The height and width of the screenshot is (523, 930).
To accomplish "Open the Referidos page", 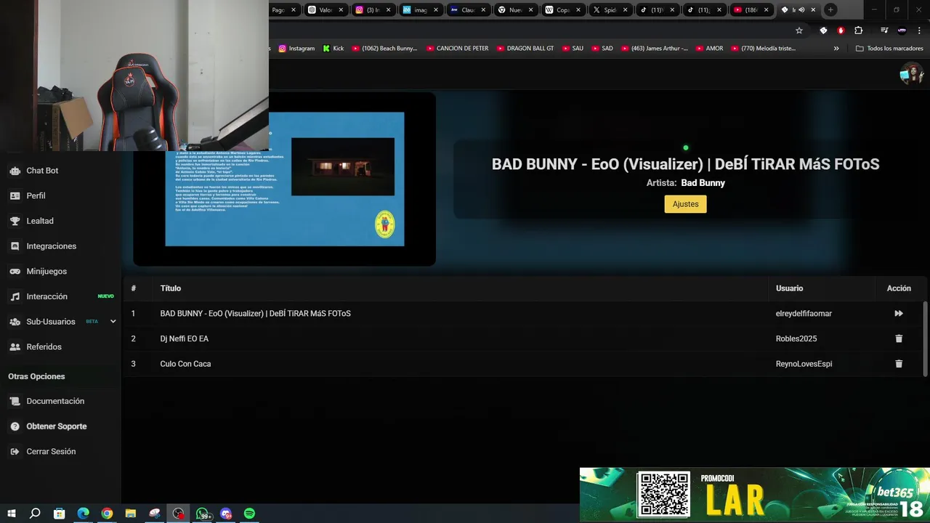I will [x=44, y=346].
